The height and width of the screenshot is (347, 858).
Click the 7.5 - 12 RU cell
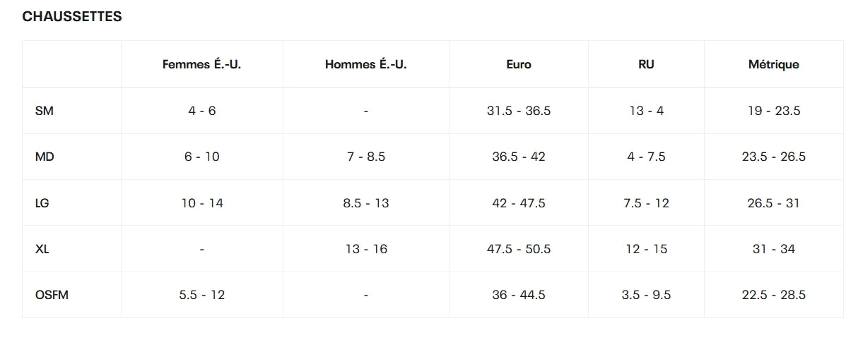pyautogui.click(x=646, y=203)
